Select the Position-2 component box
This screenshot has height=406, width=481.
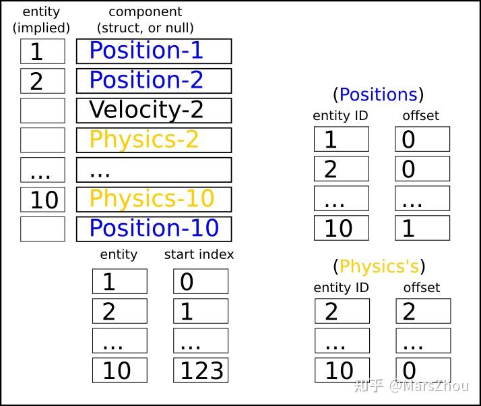click(154, 81)
